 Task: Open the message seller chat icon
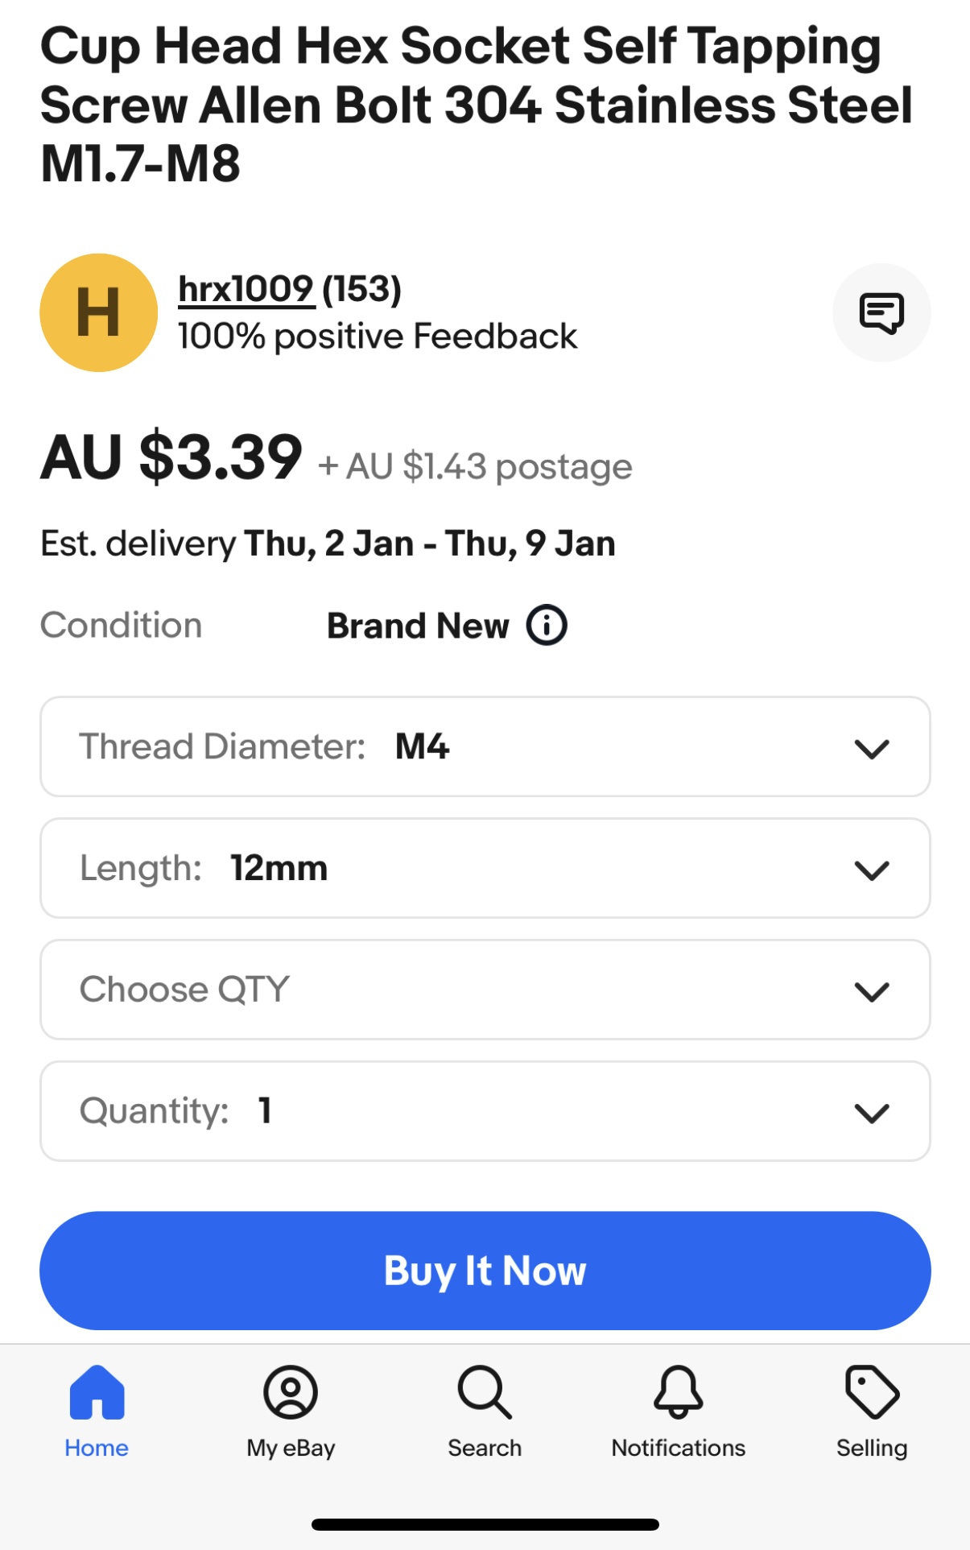[x=881, y=312]
